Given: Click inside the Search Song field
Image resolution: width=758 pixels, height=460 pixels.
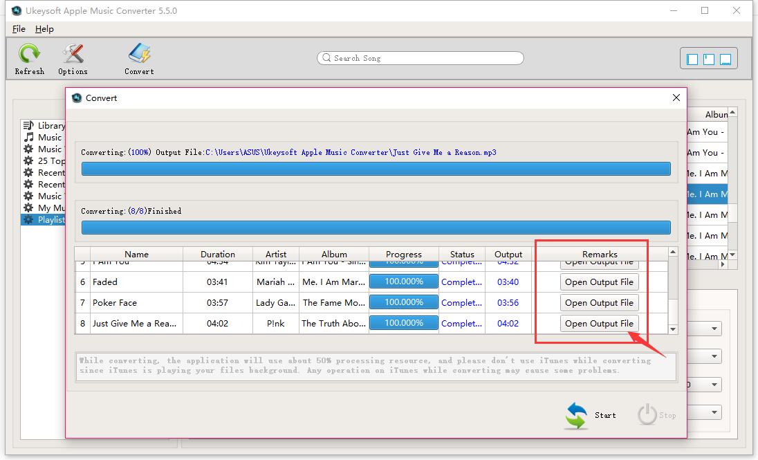Looking at the screenshot, I should (422, 58).
